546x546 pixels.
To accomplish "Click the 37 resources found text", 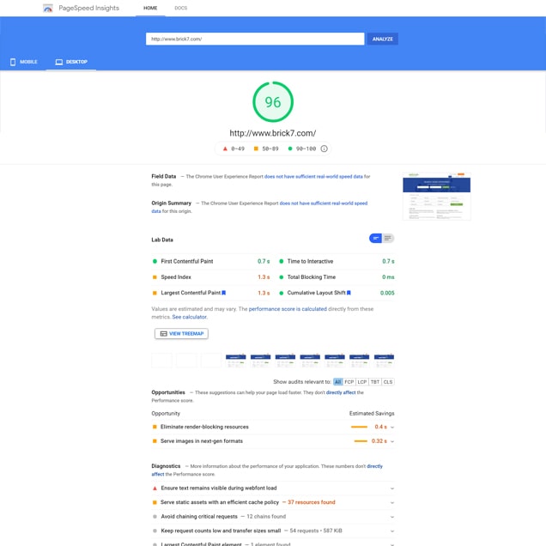I will point(312,502).
